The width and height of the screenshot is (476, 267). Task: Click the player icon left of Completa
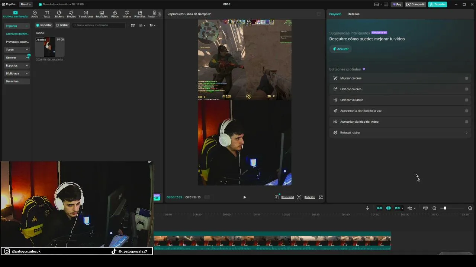click(276, 197)
